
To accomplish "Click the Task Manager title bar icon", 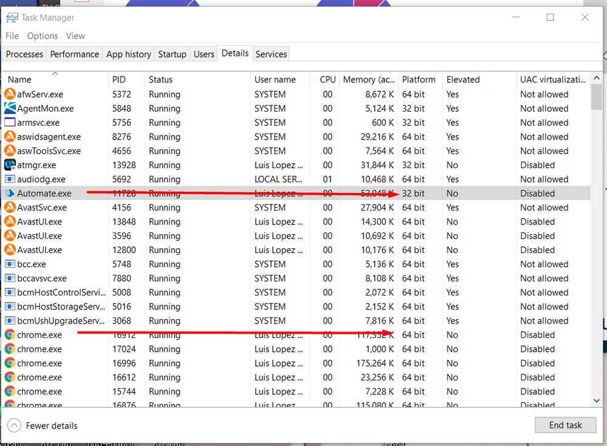I will (x=12, y=18).
